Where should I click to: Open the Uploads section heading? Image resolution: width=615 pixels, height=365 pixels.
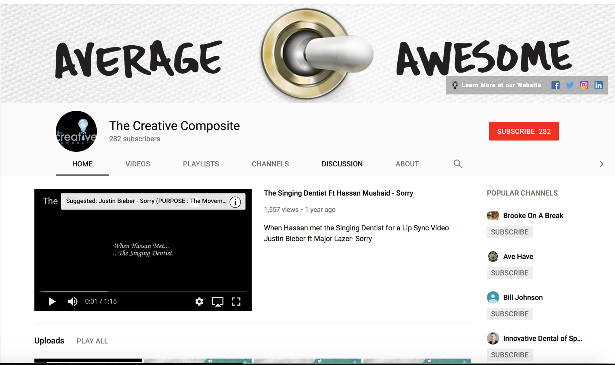coord(49,341)
